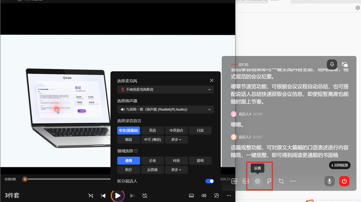
Task: Click the 词 hotword icon in the recording toolbar
Action: (x=234, y=181)
